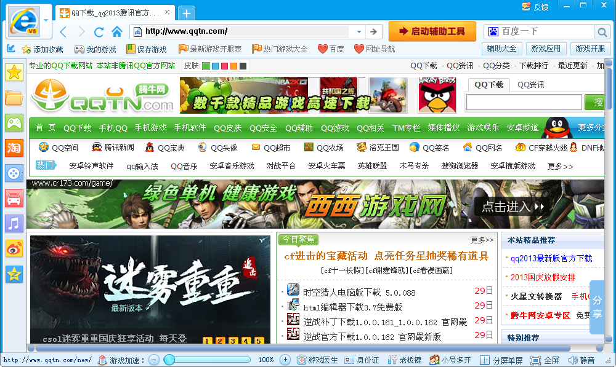The height and width of the screenshot is (367, 616).
Task: Open the orange Taobao sidebar icon
Action: tap(14, 148)
